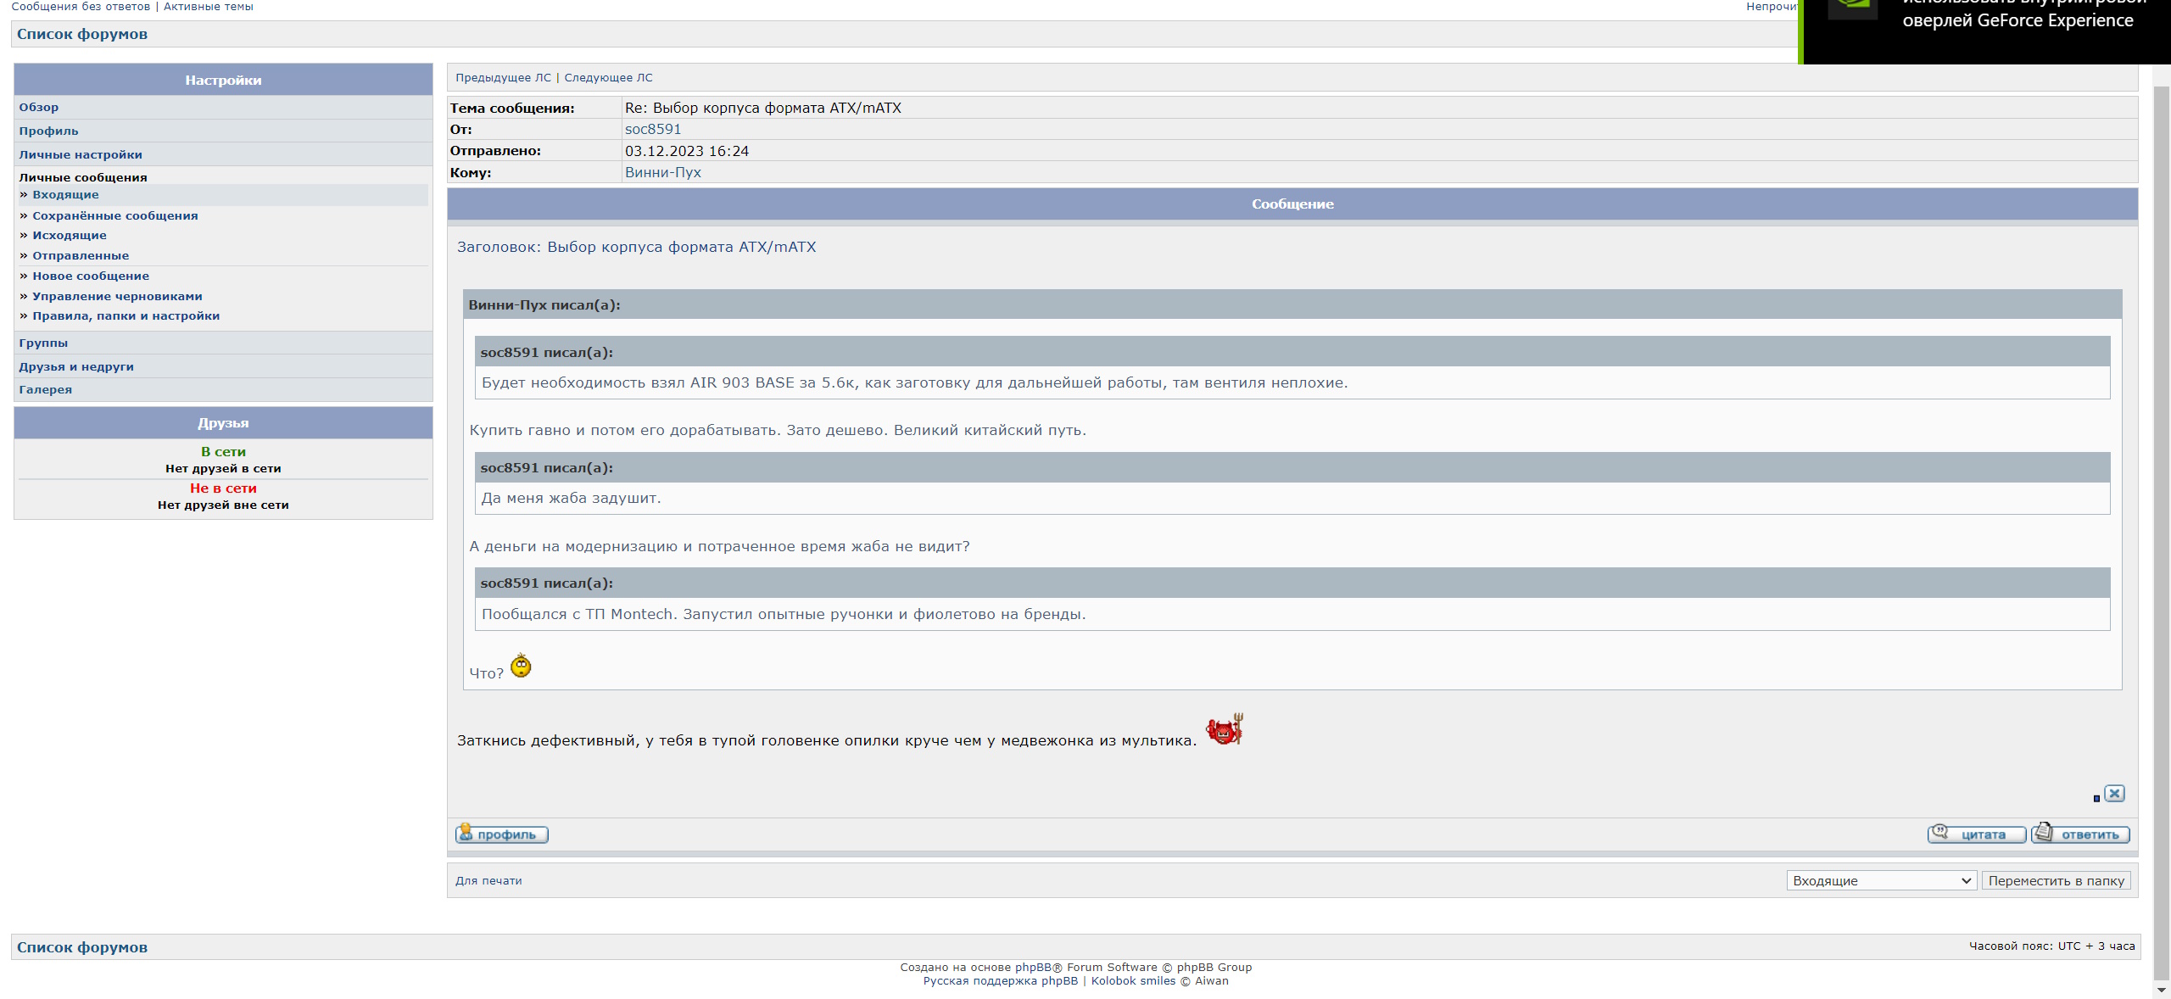Open the sender's 'профиль' button

[x=502, y=834]
